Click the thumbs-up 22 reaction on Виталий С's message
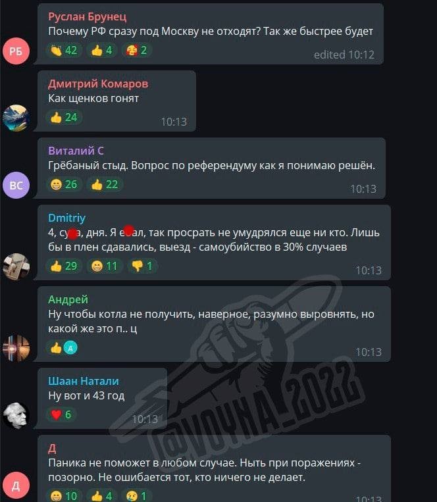 click(x=105, y=185)
